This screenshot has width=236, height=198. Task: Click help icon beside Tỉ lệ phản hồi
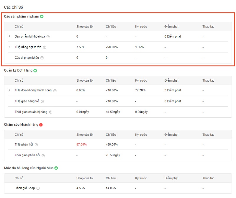pos(36,145)
